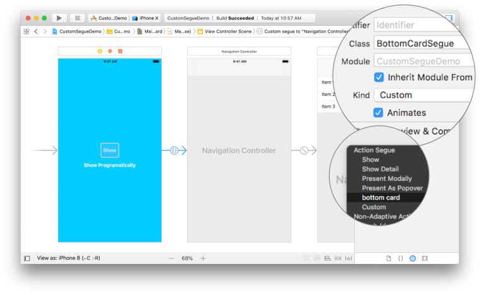The height and width of the screenshot is (295, 484).
Task: Select Item 3 table row
Action: click(x=328, y=107)
